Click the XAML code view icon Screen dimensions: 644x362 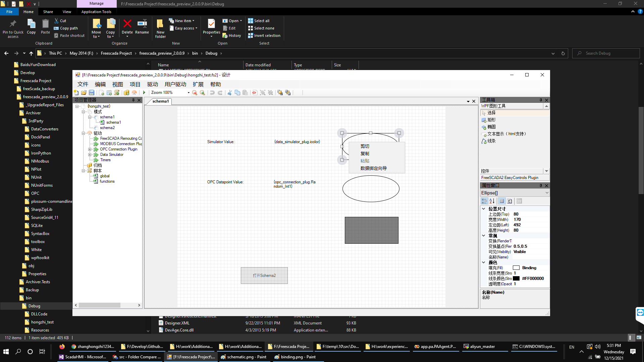click(255, 93)
